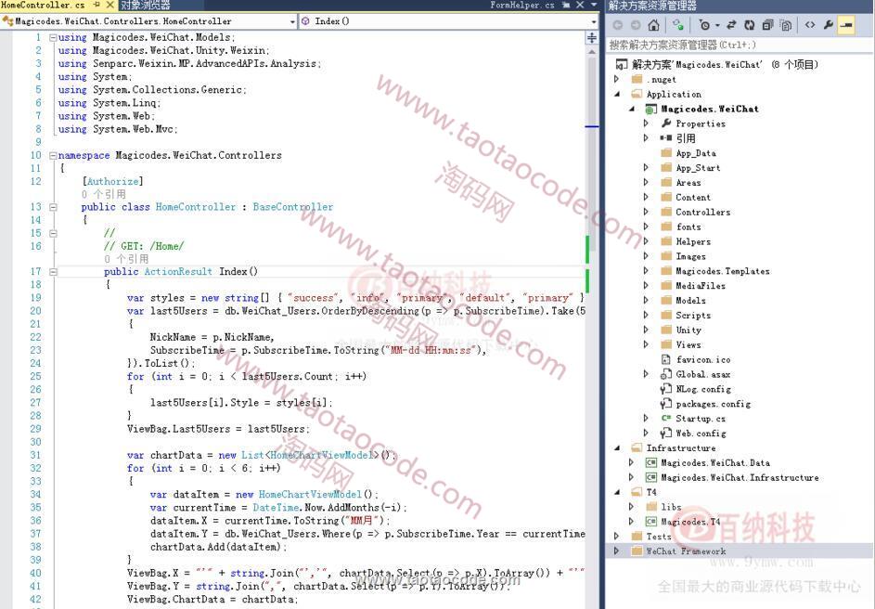Expand the Controllers folder in the tree
Image resolution: width=875 pixels, height=609 pixels.
646,213
